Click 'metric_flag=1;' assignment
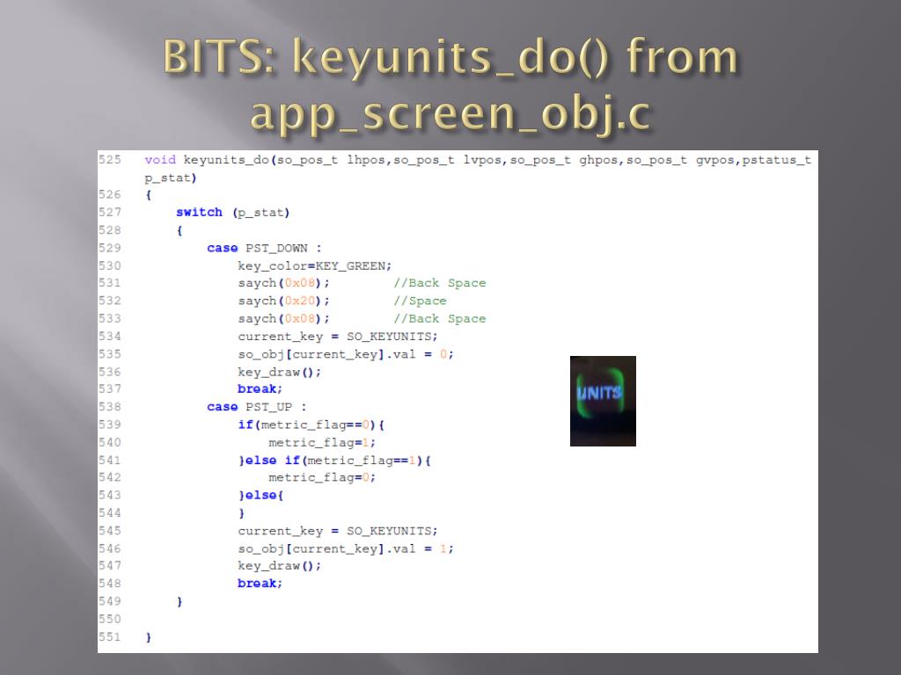 click(322, 443)
